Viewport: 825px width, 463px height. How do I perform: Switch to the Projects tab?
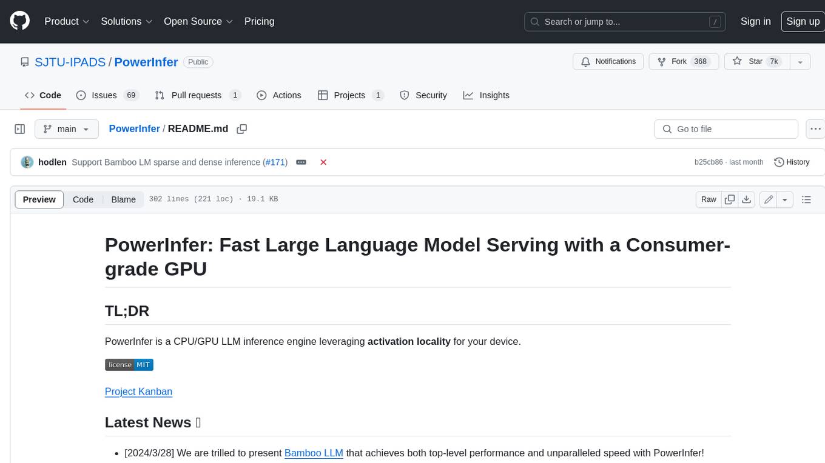point(351,95)
